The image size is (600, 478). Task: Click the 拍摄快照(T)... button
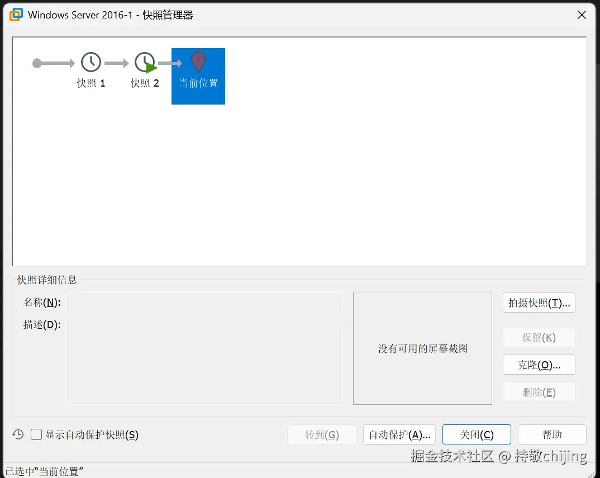click(x=539, y=302)
